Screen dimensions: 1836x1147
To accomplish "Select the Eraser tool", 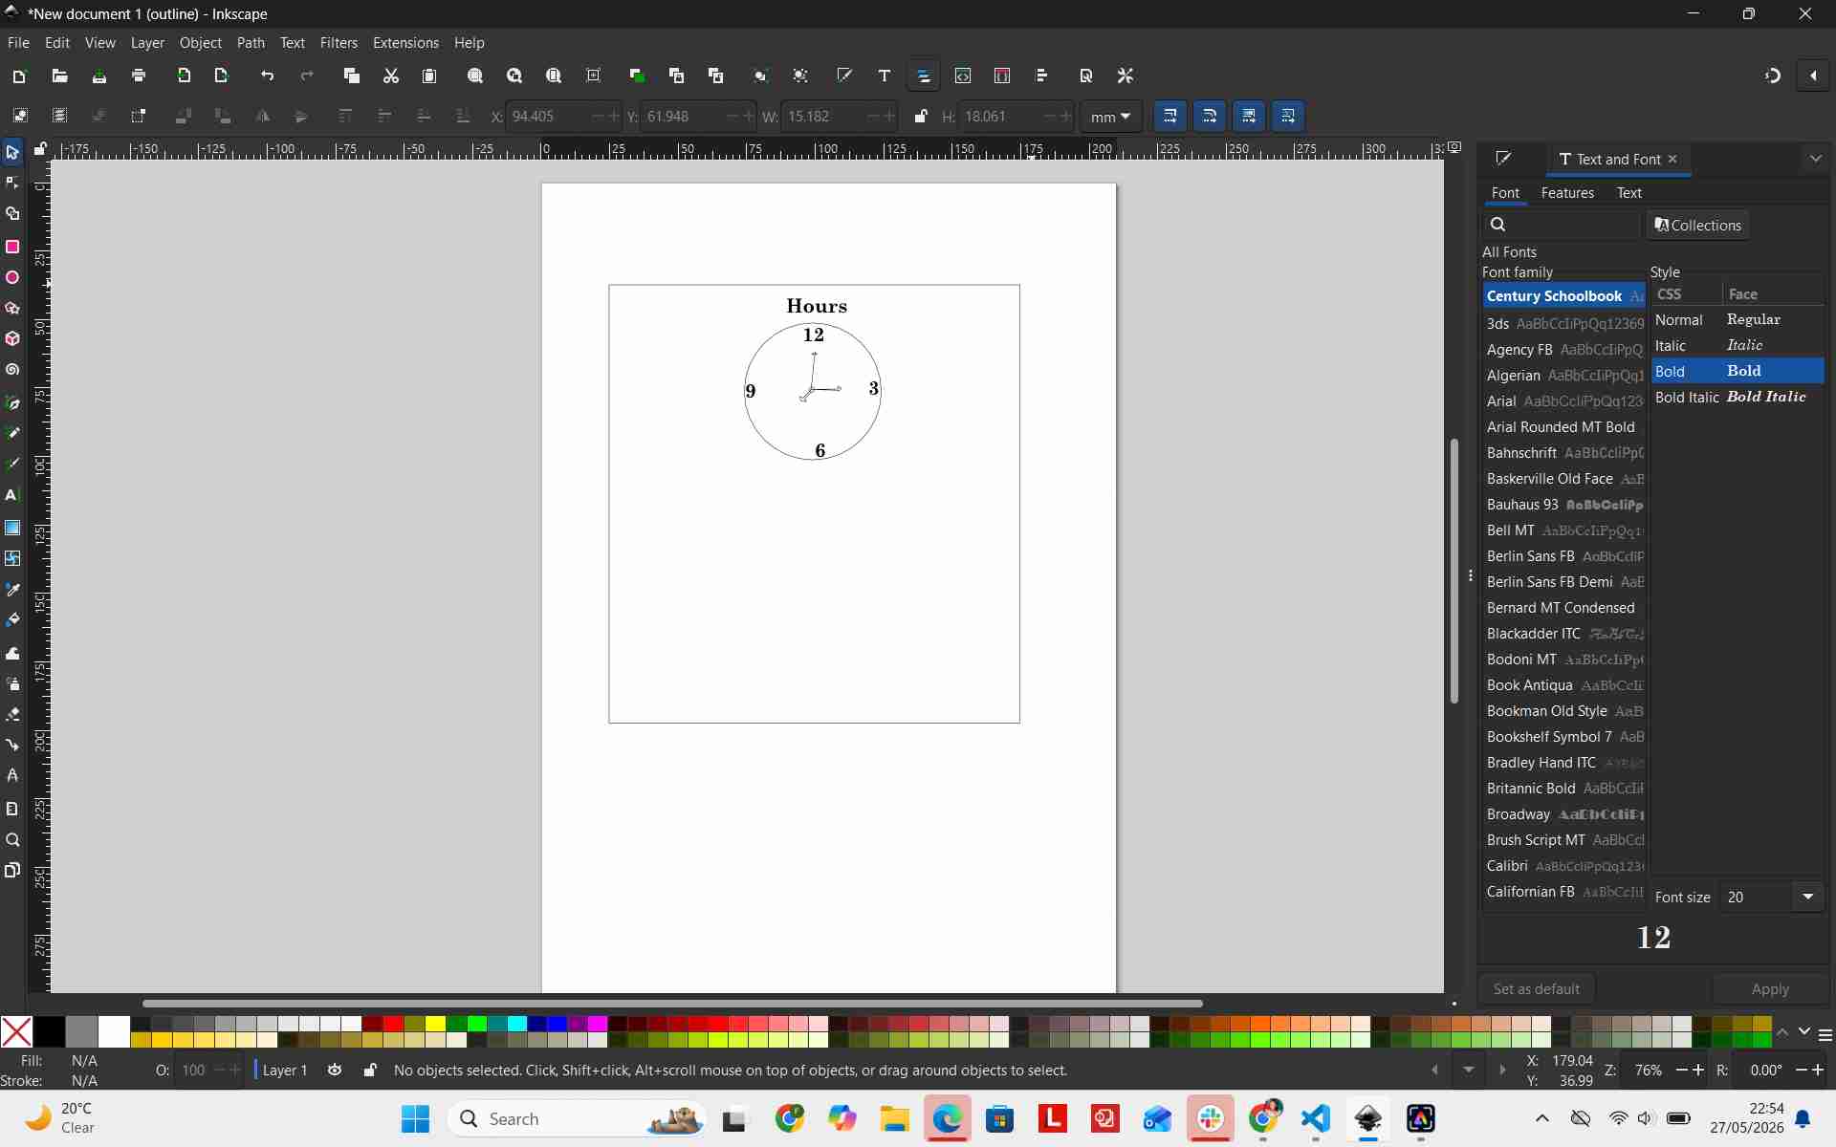I will [12, 714].
